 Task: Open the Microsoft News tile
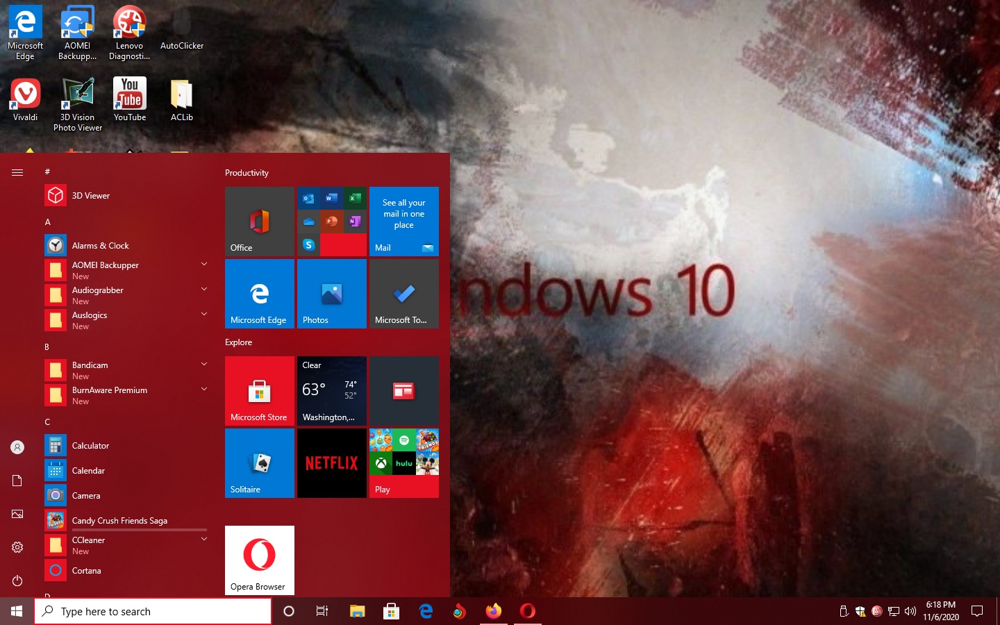tap(404, 391)
